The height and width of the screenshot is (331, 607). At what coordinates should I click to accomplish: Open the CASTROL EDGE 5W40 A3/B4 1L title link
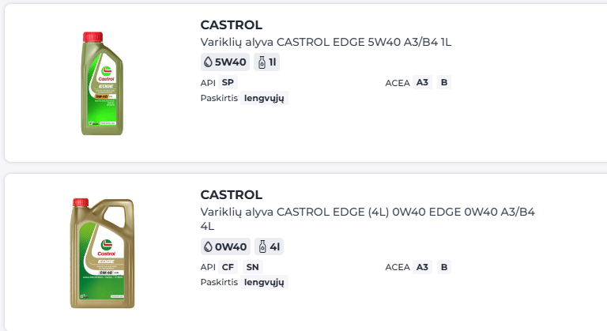coord(326,42)
